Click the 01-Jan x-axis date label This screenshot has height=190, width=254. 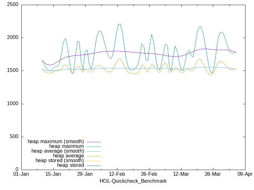21,174
